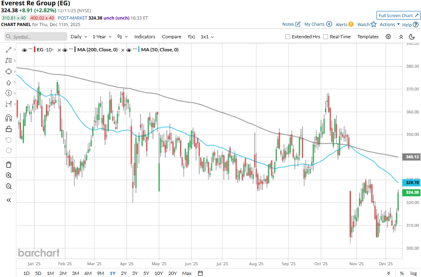This screenshot has height=277, width=421.
Task: Expand the 1-Year period dropdown
Action: pos(101,37)
